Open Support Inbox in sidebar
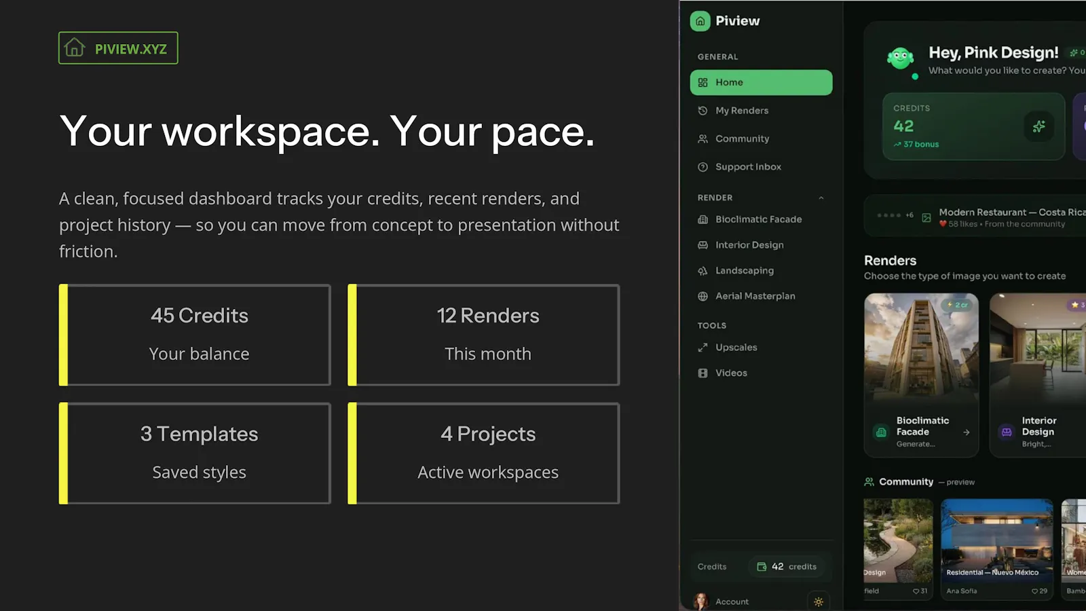1086x611 pixels. click(761, 167)
